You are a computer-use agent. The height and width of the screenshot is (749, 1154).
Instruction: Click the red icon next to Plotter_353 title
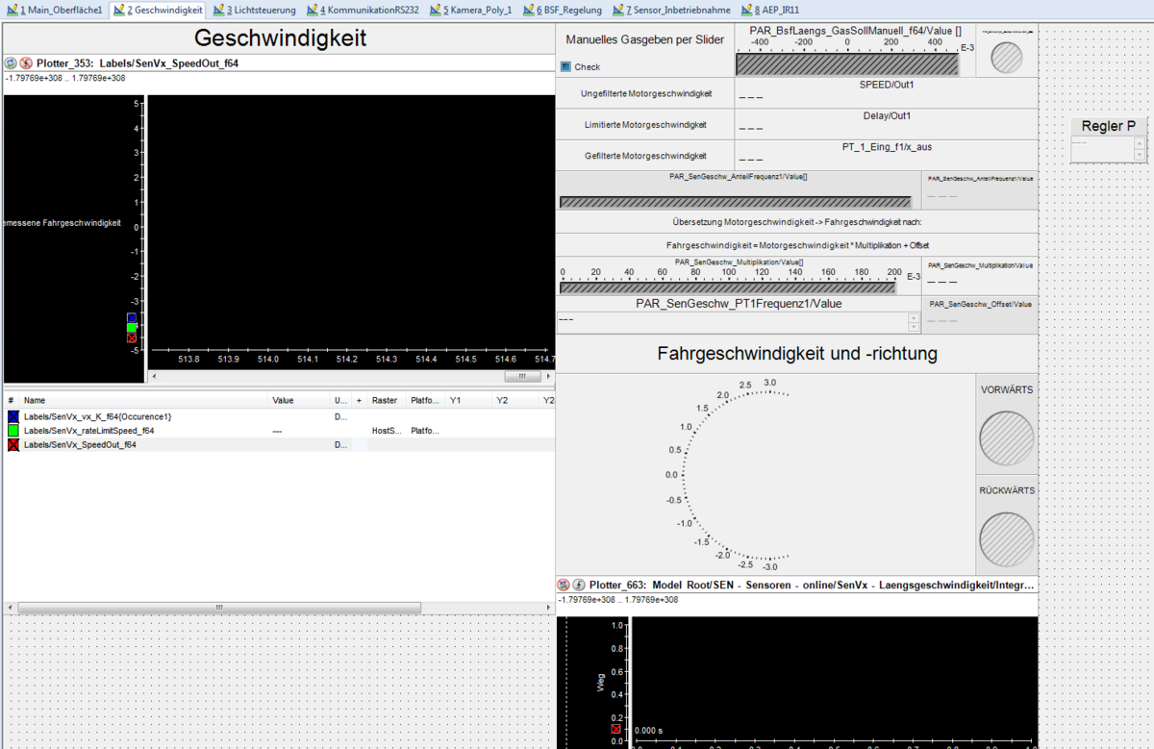(26, 63)
